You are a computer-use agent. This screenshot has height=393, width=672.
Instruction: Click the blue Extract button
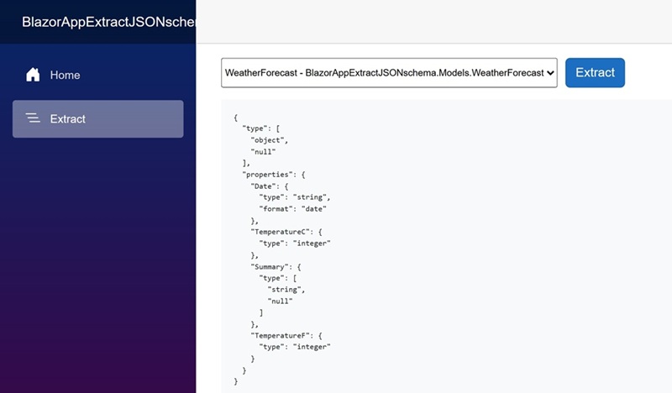click(595, 73)
